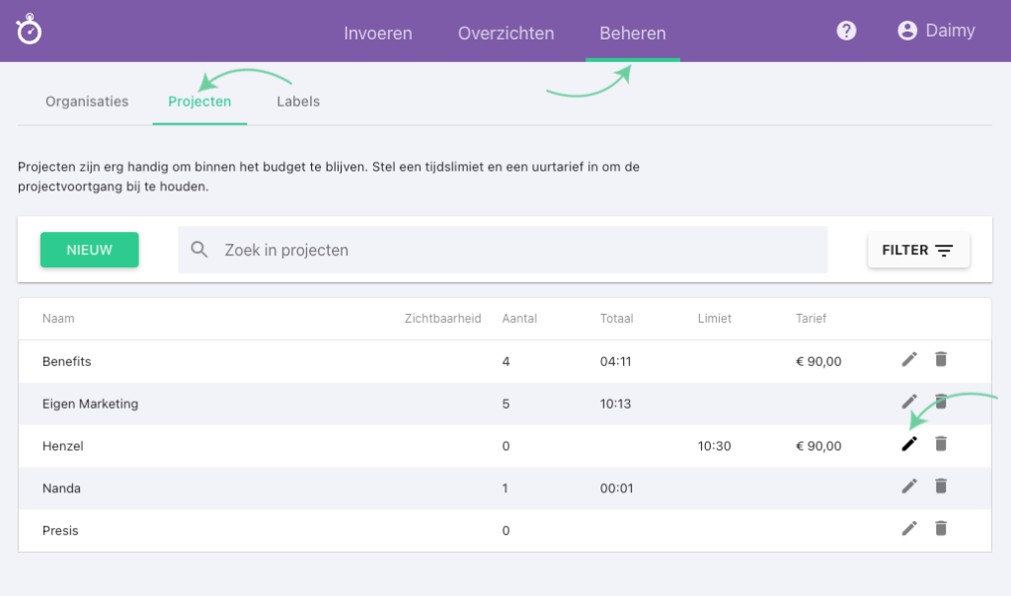Image resolution: width=1011 pixels, height=596 pixels.
Task: Delete the Henzel project via trash icon
Action: 941,444
